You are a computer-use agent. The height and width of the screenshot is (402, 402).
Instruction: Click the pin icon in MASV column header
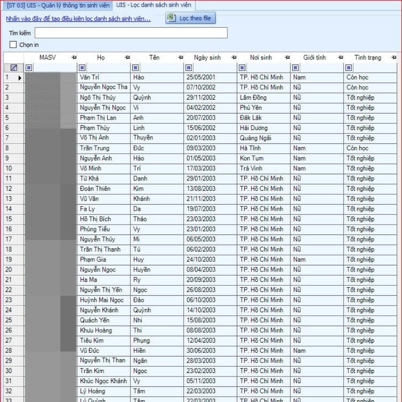coord(74,58)
